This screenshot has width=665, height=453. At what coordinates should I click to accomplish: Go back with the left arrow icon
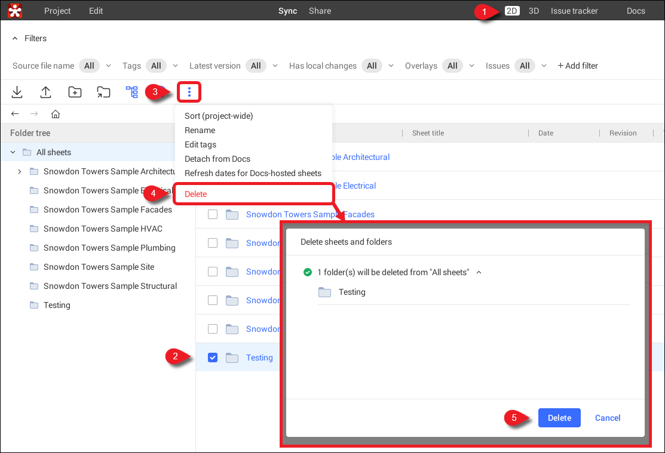(x=16, y=114)
